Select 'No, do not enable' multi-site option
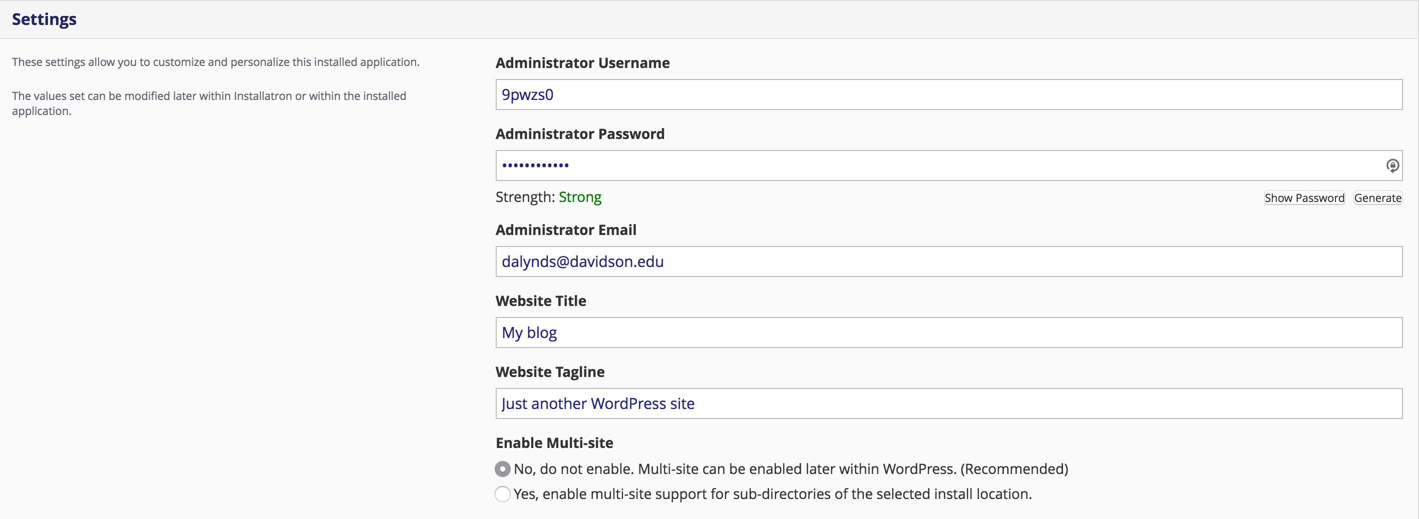This screenshot has height=519, width=1420. [x=502, y=469]
